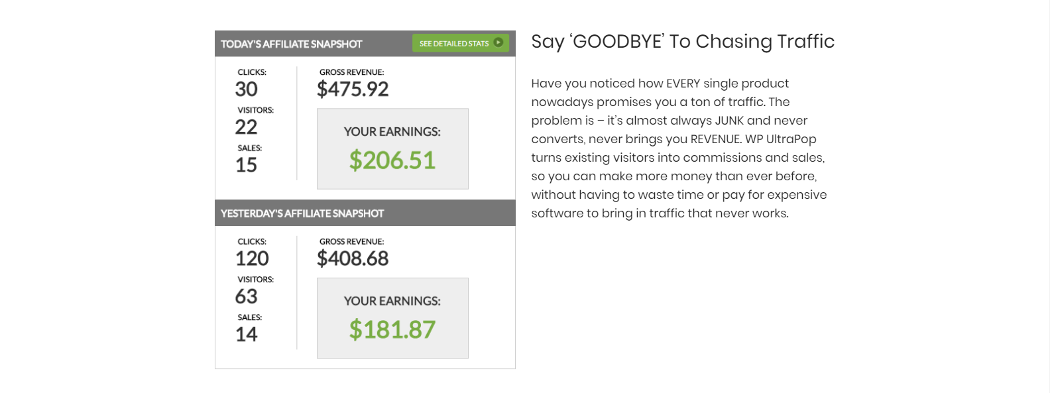Click yesterday's gross revenue $408.68
Screen dimensions: 1050x393
coord(353,258)
